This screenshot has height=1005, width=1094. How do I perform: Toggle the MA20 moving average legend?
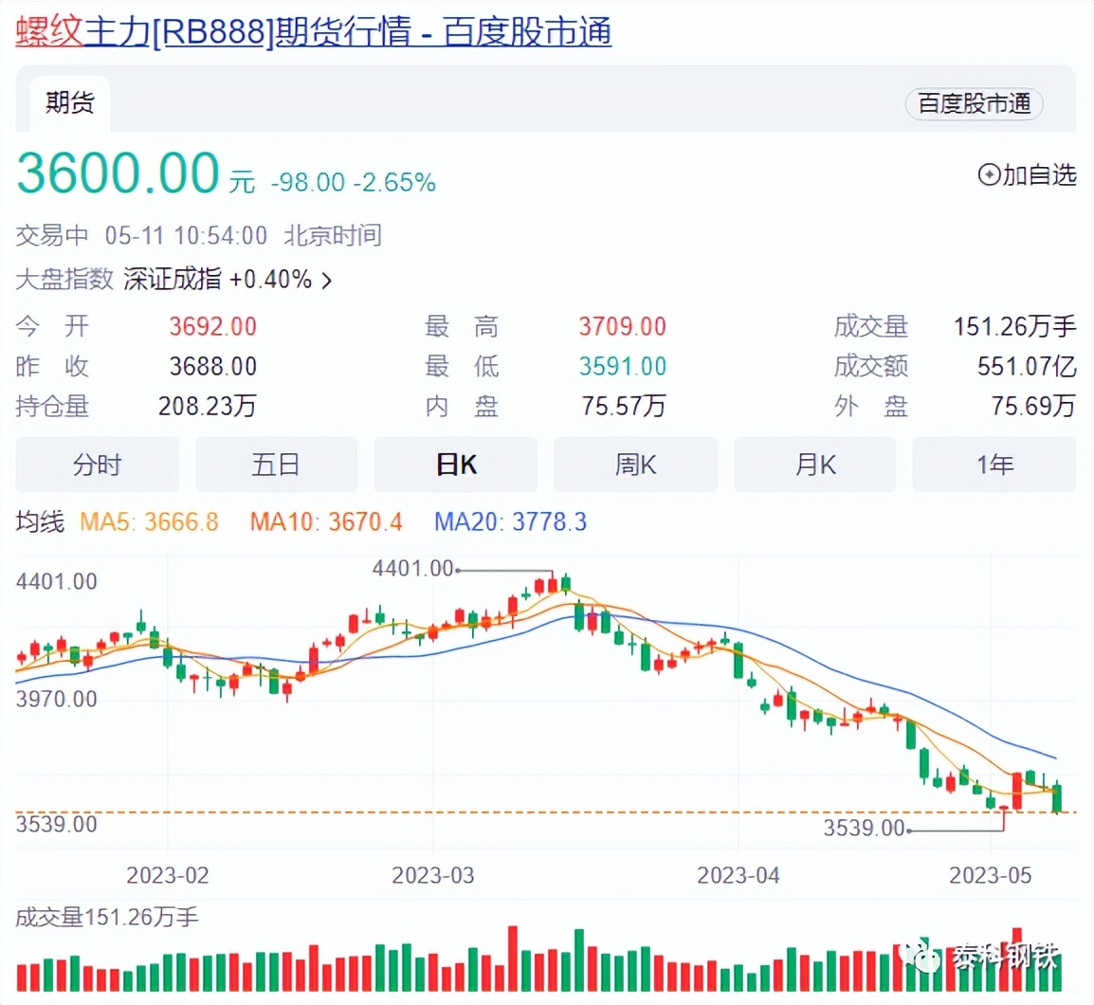click(509, 522)
